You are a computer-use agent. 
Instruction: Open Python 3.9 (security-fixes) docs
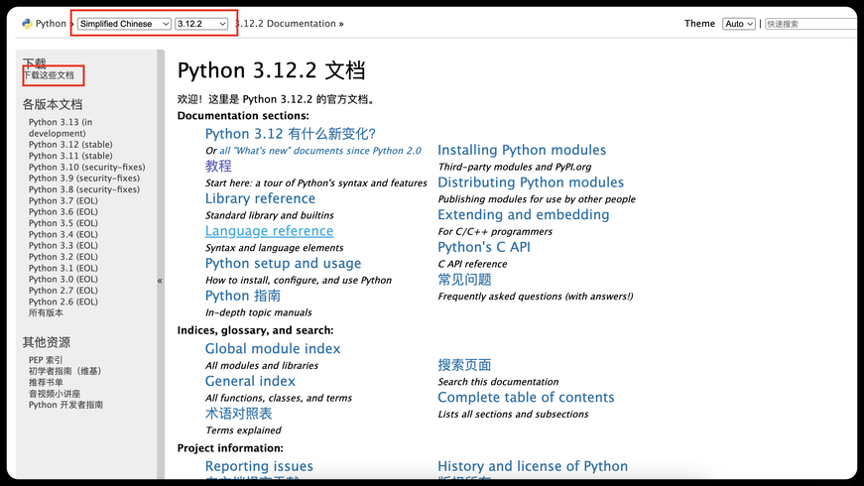point(84,178)
